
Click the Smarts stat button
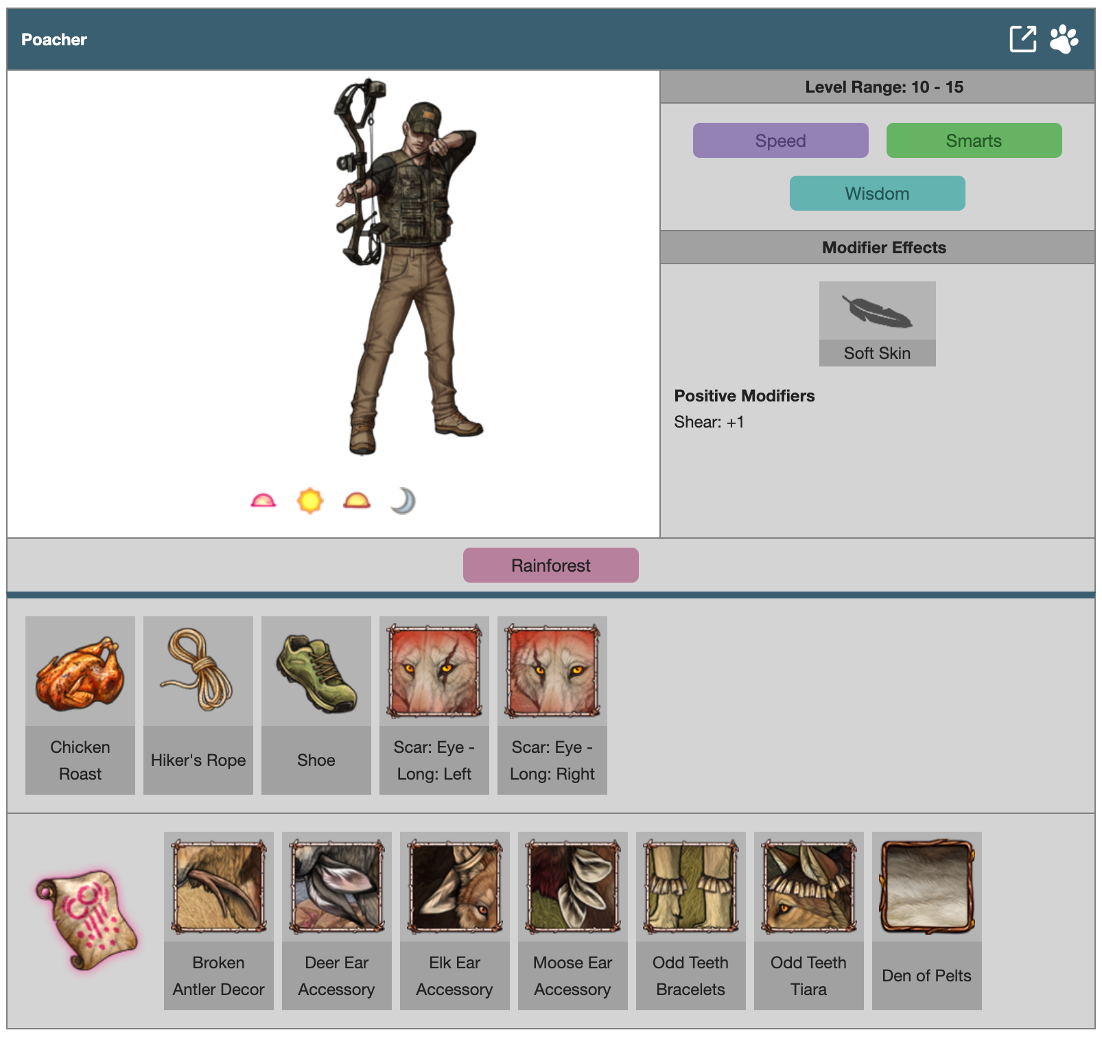click(x=974, y=141)
